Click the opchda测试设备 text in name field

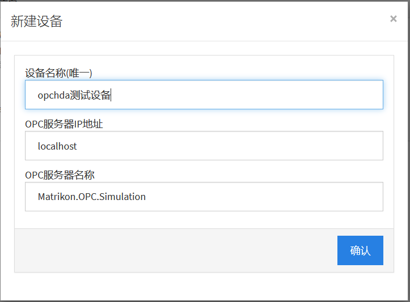[74, 95]
